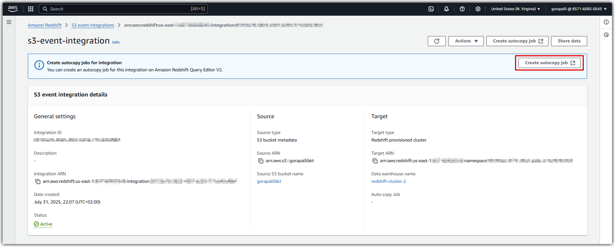Click the Info link beside s3-event-integration
The width and height of the screenshot is (615, 247).
(116, 42)
